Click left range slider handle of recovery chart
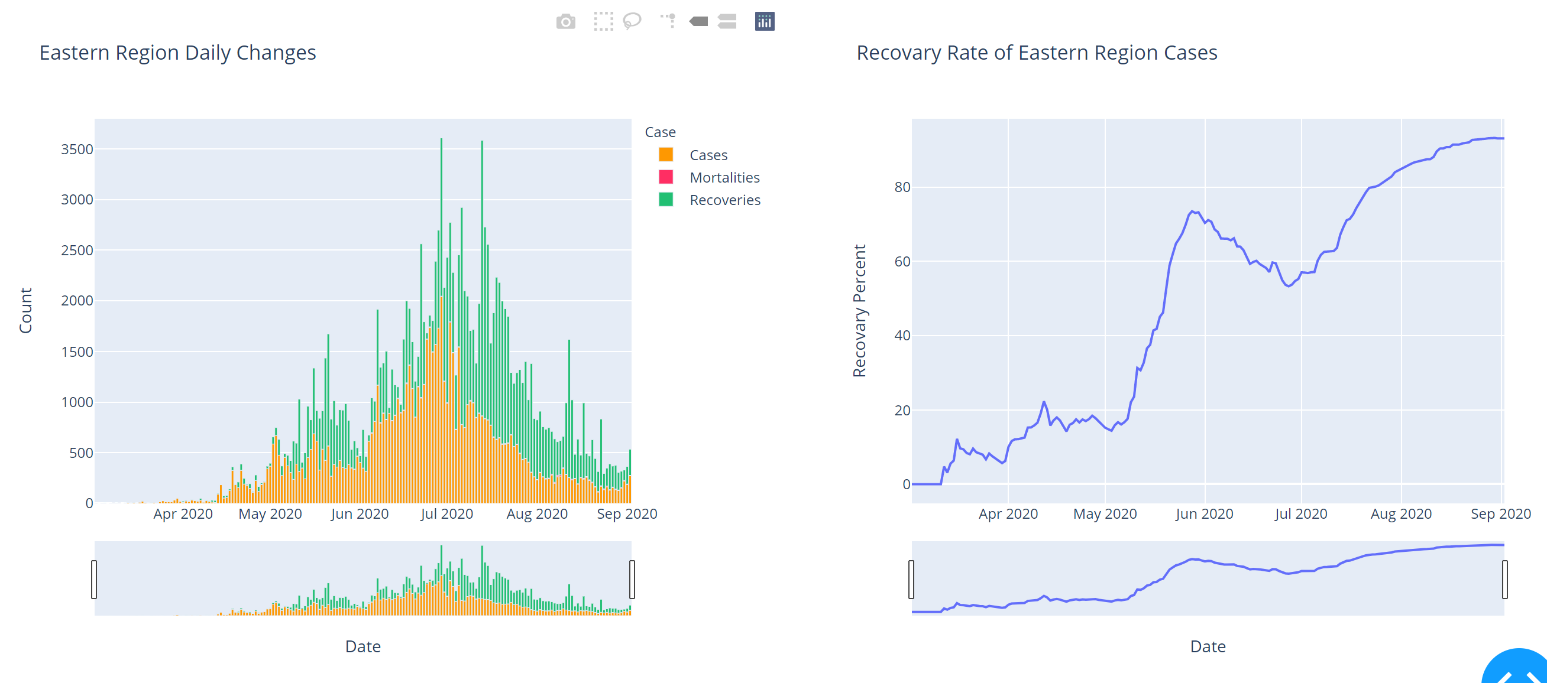1547x683 pixels. click(x=911, y=579)
